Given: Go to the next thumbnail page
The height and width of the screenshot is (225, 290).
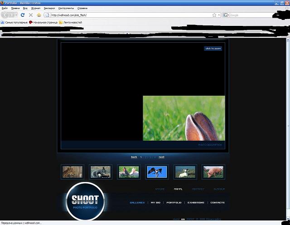Looking at the screenshot, I should tap(161, 157).
